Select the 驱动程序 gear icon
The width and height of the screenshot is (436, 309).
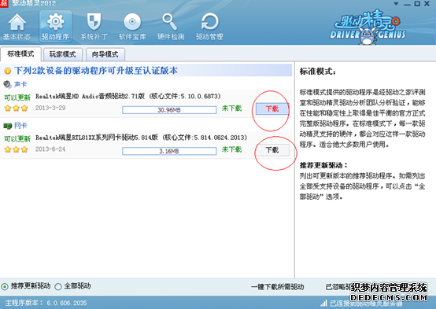click(56, 22)
